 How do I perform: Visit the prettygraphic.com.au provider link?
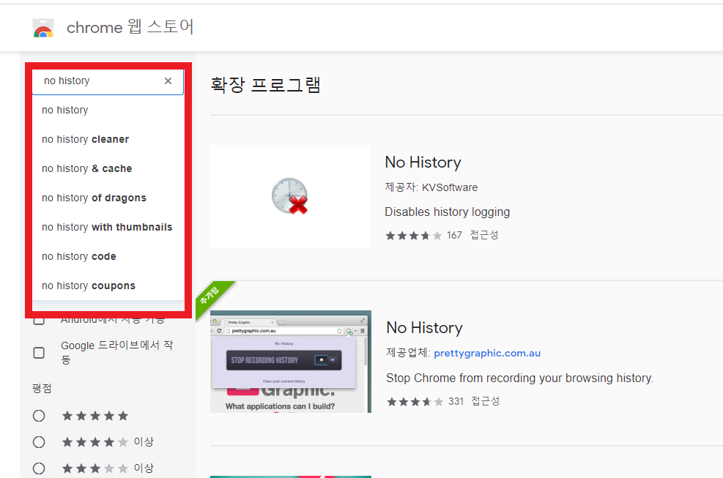pos(487,353)
